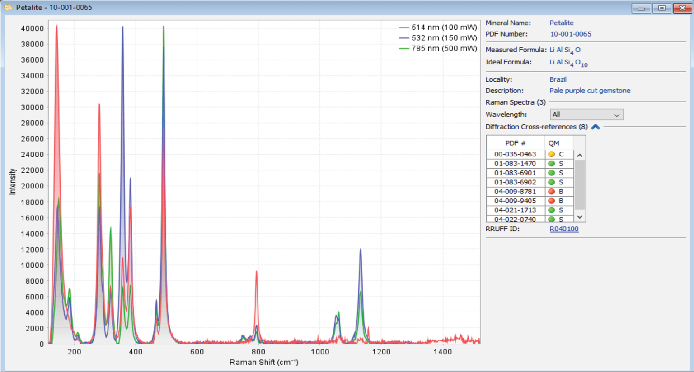
Task: Maximize the Petalite window
Action: (x=661, y=8)
